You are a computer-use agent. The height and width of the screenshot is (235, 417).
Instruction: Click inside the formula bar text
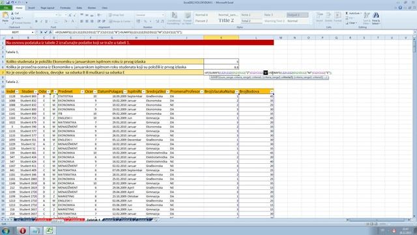[119, 32]
